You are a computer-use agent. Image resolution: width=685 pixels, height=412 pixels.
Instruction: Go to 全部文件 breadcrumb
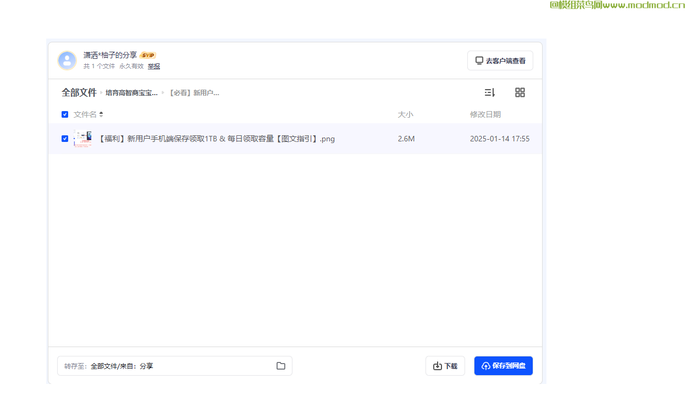[79, 92]
